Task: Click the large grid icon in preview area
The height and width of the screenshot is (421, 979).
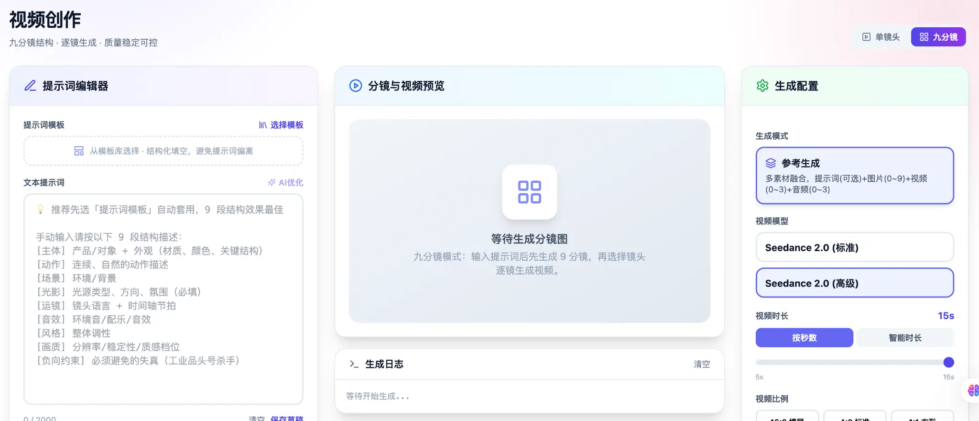Action: (x=530, y=192)
